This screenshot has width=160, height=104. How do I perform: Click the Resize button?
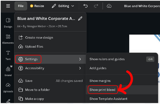click(37, 6)
